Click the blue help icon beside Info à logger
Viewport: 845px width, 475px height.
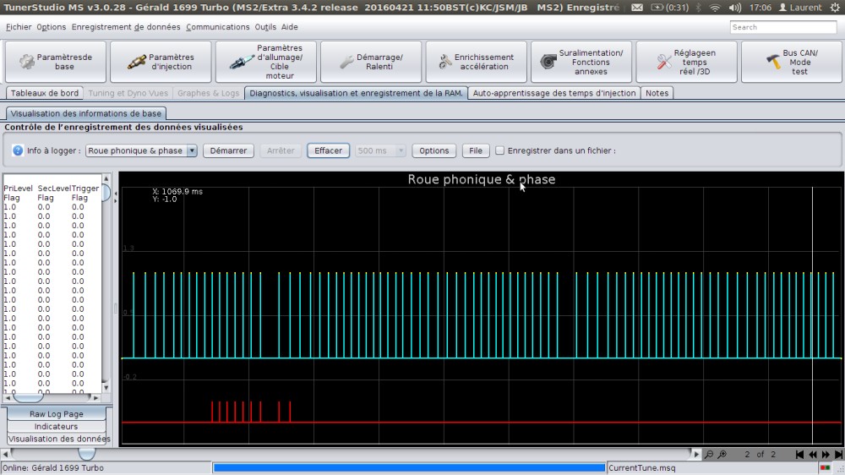(x=18, y=151)
